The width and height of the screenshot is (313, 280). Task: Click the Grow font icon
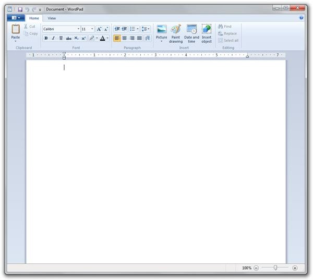click(99, 29)
